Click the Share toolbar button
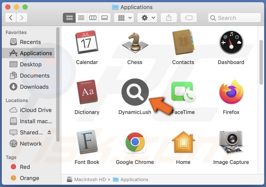Screen dimensions: 266x187 click(x=169, y=17)
